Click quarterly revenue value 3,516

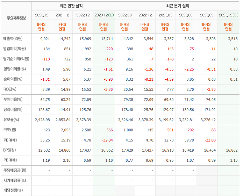pyautogui.click(x=233, y=39)
